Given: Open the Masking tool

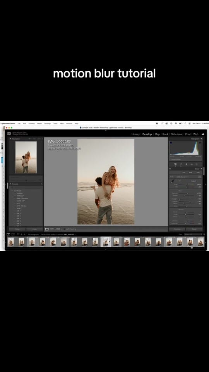Looking at the screenshot, I should point(197,164).
